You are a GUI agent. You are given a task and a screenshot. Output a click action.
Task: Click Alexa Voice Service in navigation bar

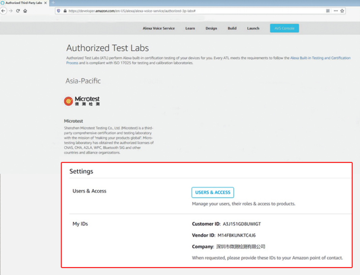[159, 28]
